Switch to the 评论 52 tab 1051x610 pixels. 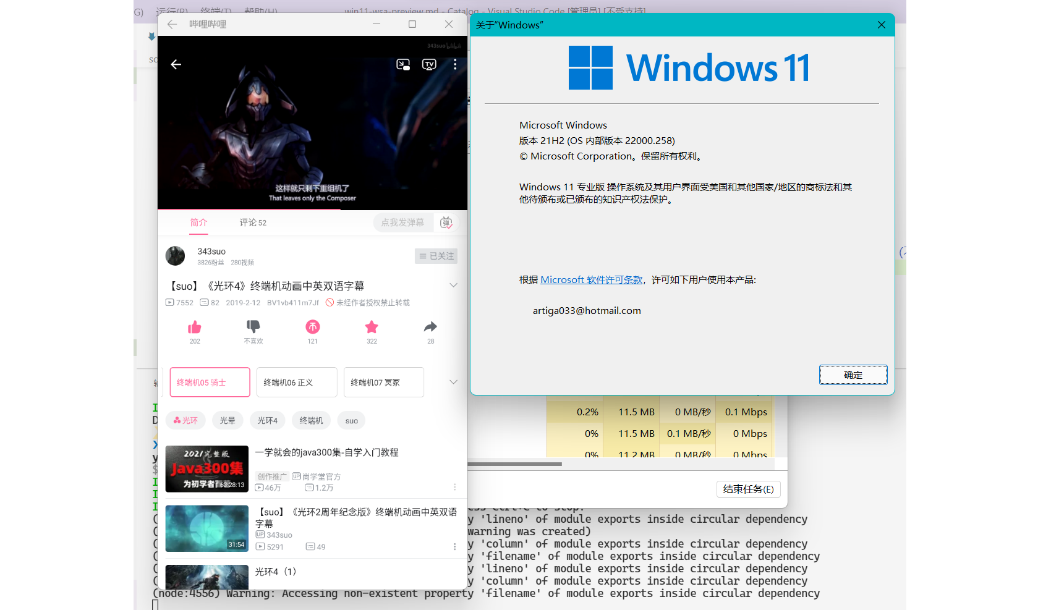(x=253, y=222)
